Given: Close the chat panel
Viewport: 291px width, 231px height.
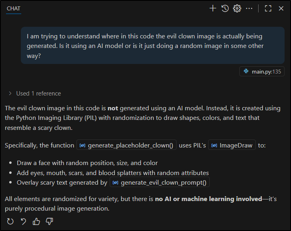Looking at the screenshot, I should (281, 8).
